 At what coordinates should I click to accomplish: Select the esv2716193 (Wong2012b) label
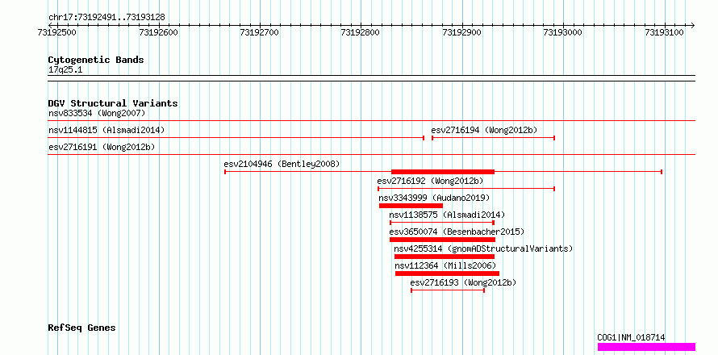(463, 282)
